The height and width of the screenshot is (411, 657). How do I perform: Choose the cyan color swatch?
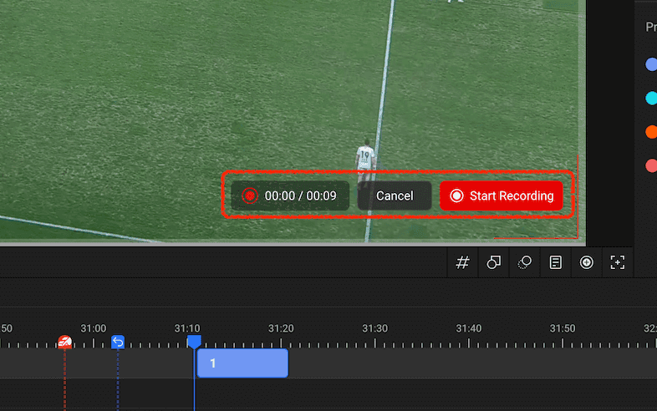click(651, 98)
